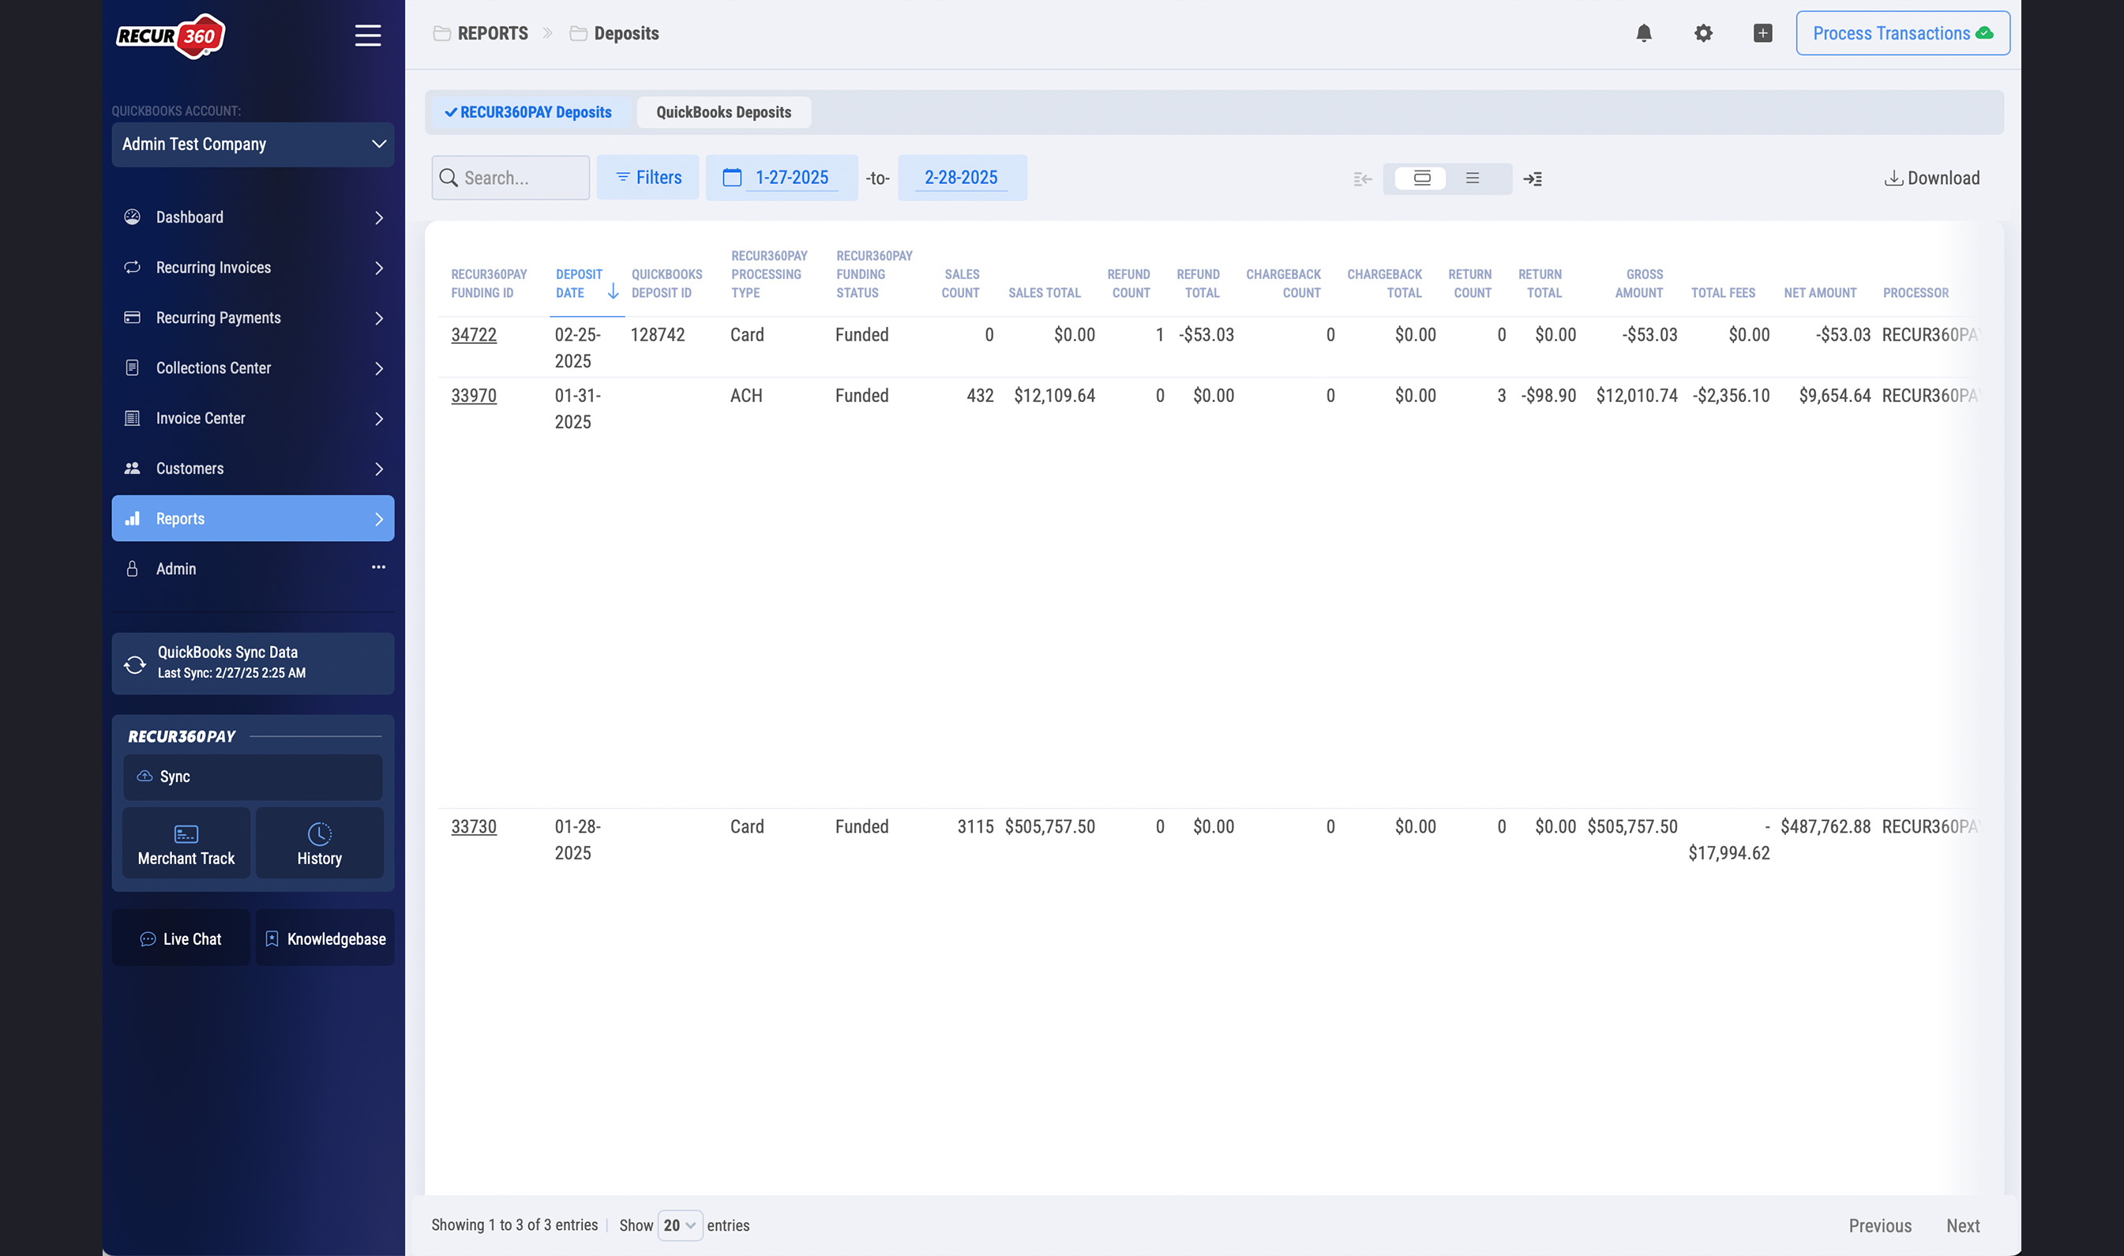Click the Recurring Payments card icon
The width and height of the screenshot is (2124, 1256).
[x=132, y=318]
